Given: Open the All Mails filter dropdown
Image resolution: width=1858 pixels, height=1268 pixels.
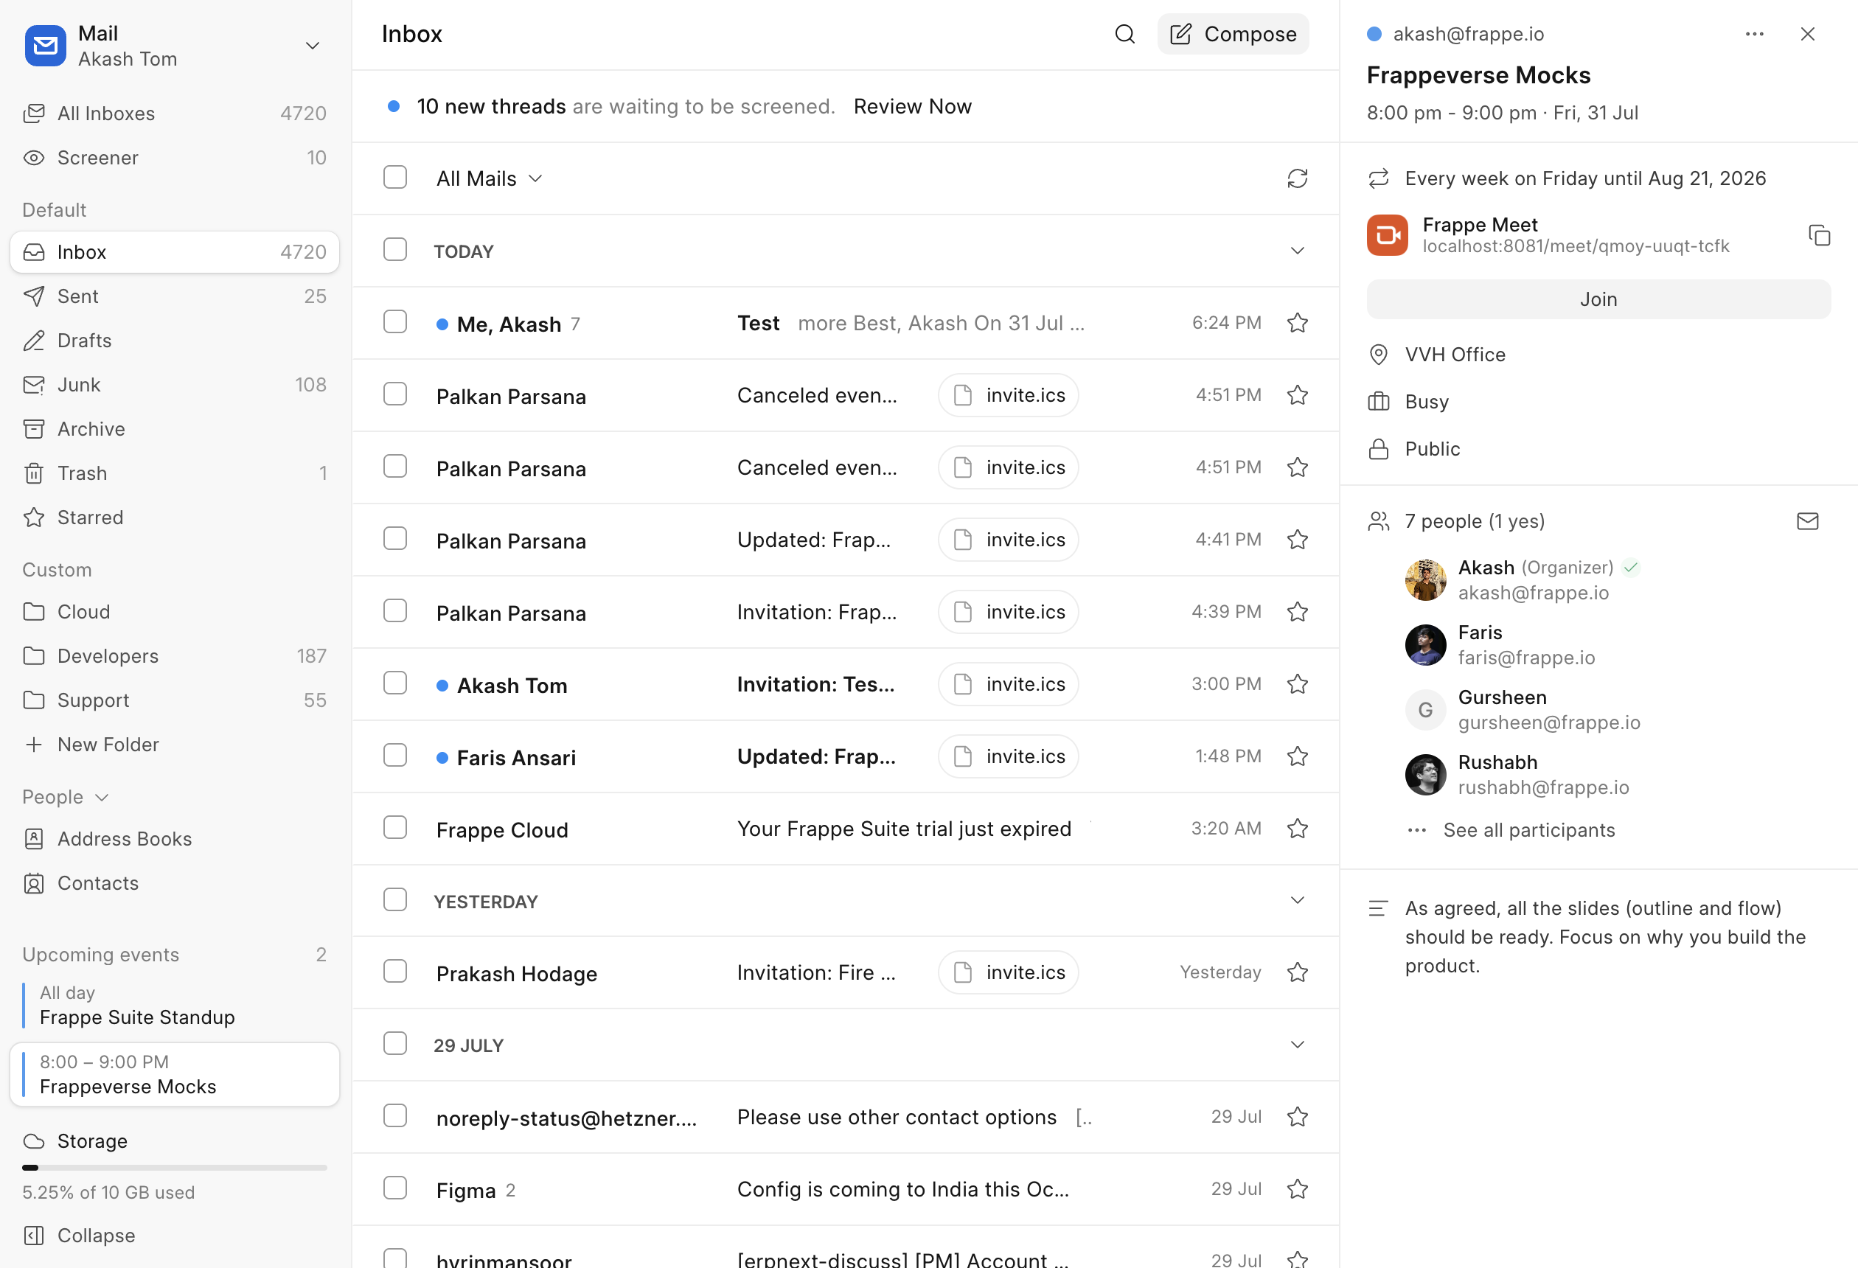Looking at the screenshot, I should [490, 178].
